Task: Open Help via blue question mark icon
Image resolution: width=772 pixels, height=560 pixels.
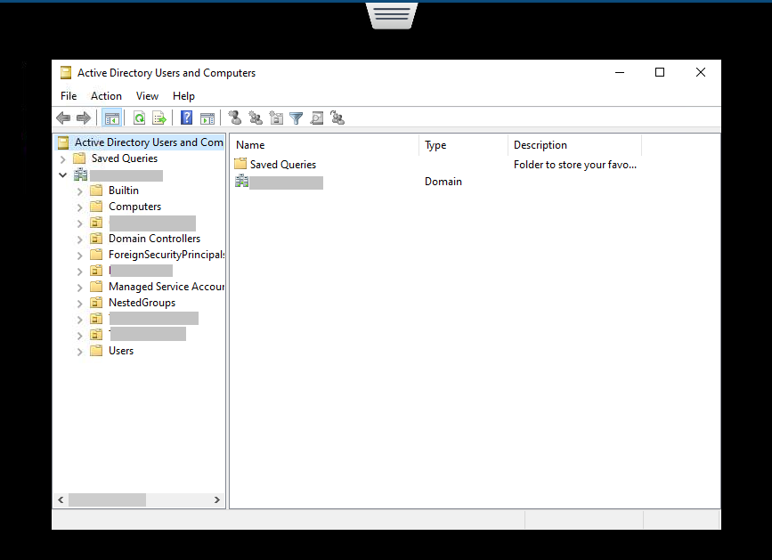Action: [x=187, y=118]
